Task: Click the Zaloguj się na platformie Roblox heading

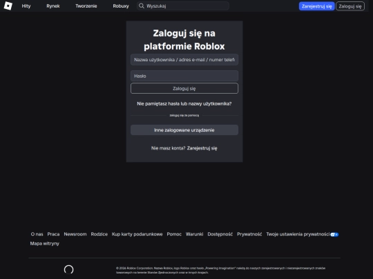Action: (184, 40)
